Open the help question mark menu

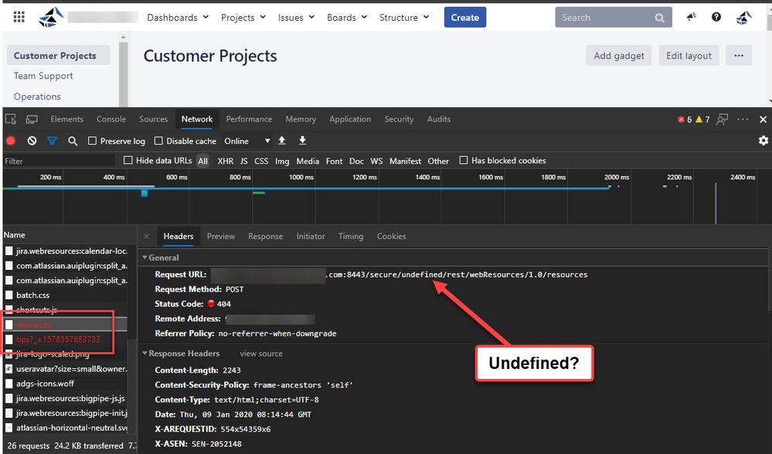coord(716,17)
